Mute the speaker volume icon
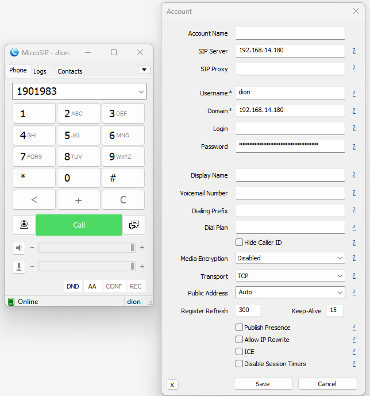The width and height of the screenshot is (370, 396). (x=20, y=248)
